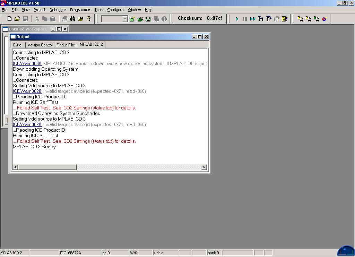Open the Edit menu
The height and width of the screenshot is (257, 355).
point(15,10)
